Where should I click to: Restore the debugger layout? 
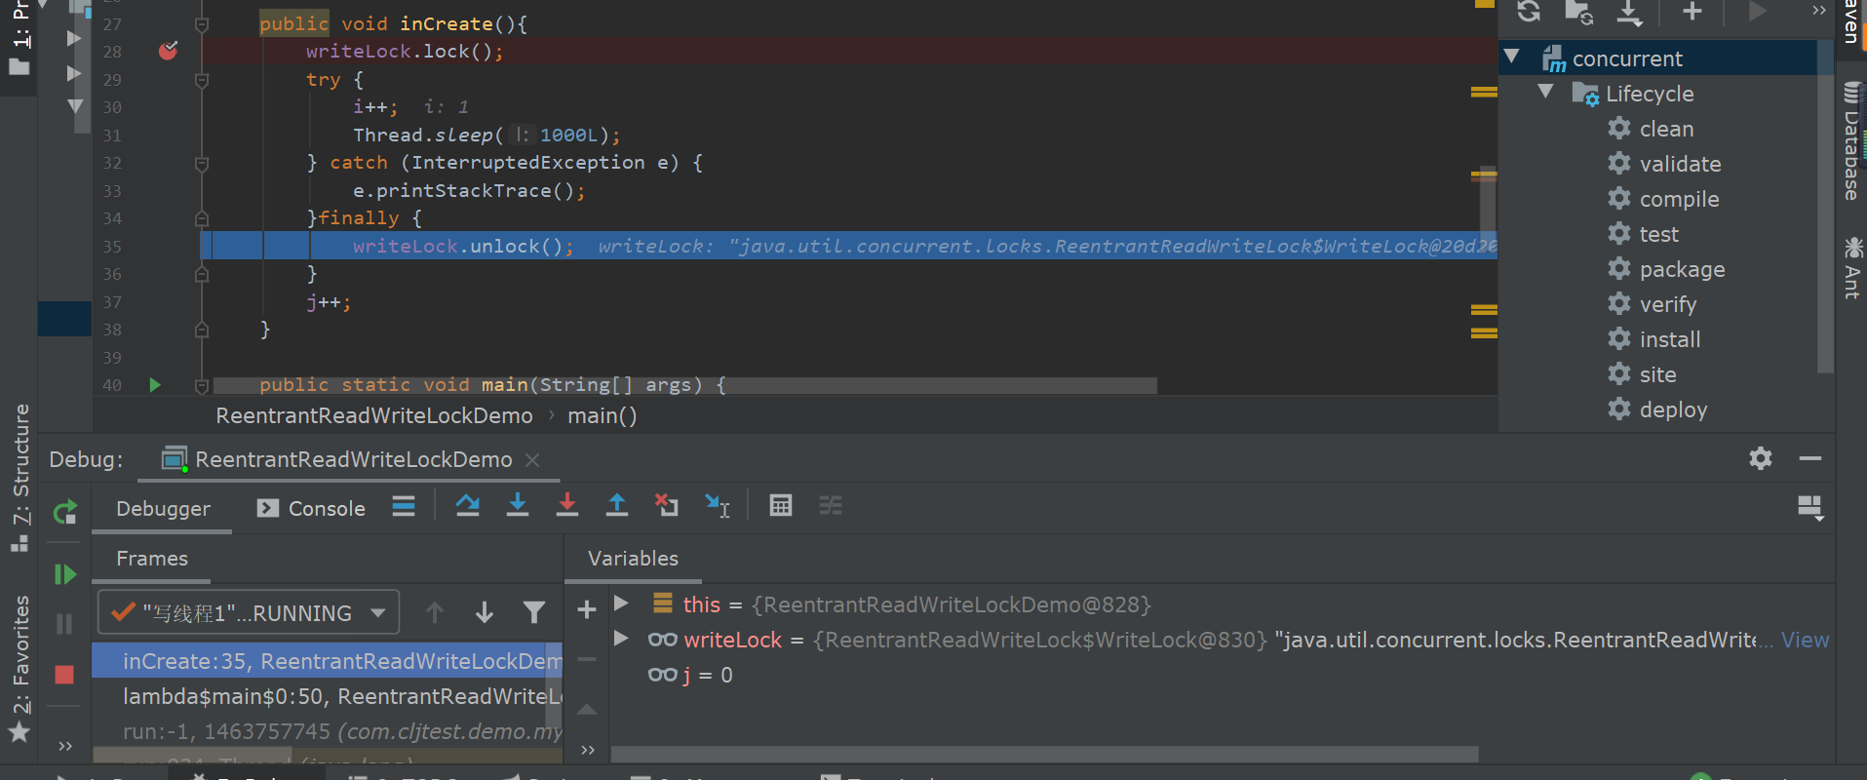click(1810, 508)
